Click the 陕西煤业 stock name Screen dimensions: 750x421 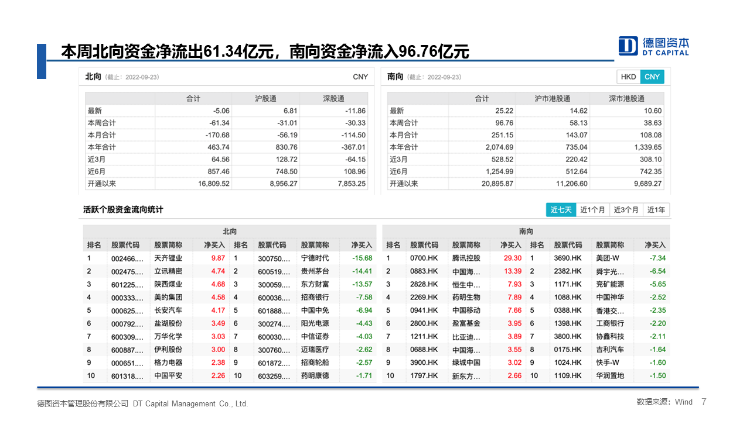click(168, 284)
